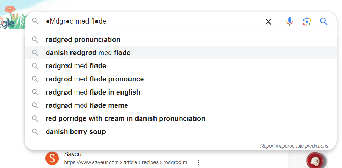The width and height of the screenshot is (342, 168).
Task: Select the "danish berry soup" suggestion
Action: click(76, 132)
